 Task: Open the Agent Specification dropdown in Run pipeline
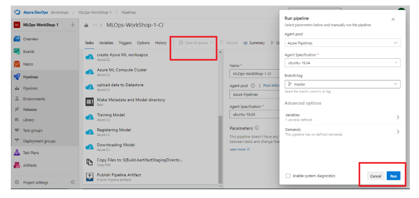[343, 63]
